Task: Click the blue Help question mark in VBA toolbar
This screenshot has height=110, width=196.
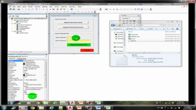Action: tap(71, 9)
